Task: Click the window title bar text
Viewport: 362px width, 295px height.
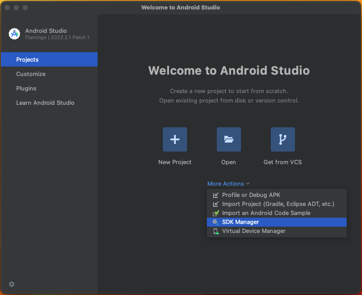Action: (180, 7)
